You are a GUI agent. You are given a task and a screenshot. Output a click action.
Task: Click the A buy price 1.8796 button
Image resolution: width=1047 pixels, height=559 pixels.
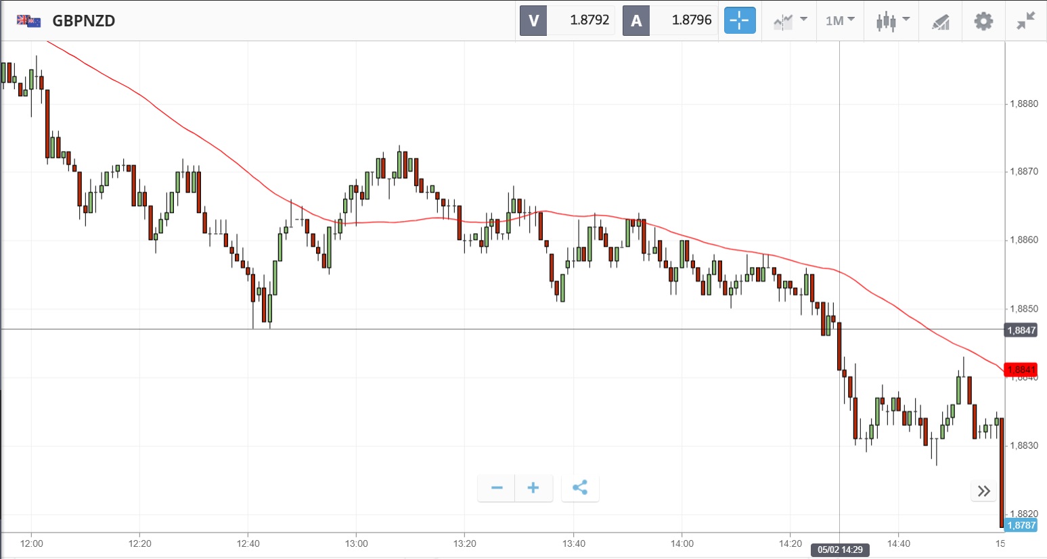point(670,20)
